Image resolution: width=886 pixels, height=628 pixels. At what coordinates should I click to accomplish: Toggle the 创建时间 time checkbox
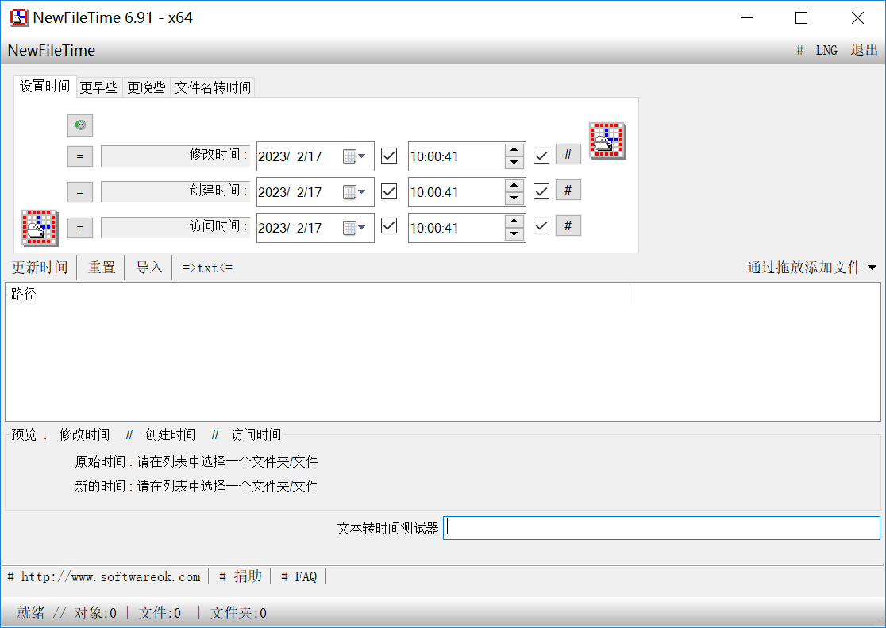click(x=541, y=191)
